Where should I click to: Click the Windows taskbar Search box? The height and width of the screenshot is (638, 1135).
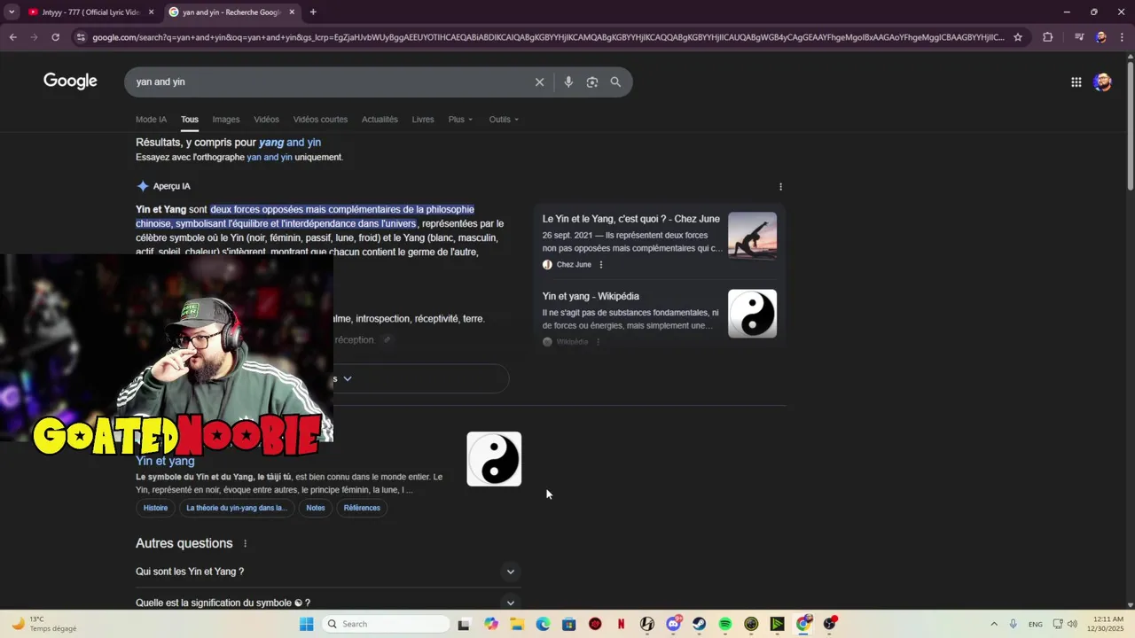[386, 624]
